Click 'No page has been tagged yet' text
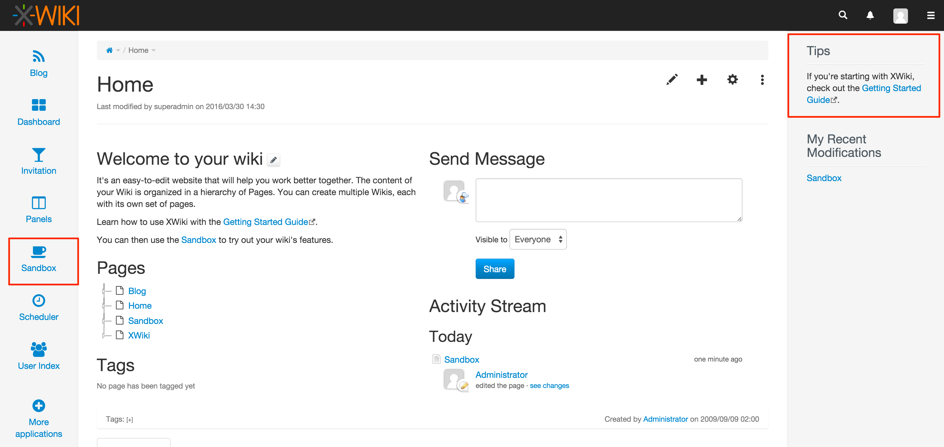 click(x=146, y=386)
